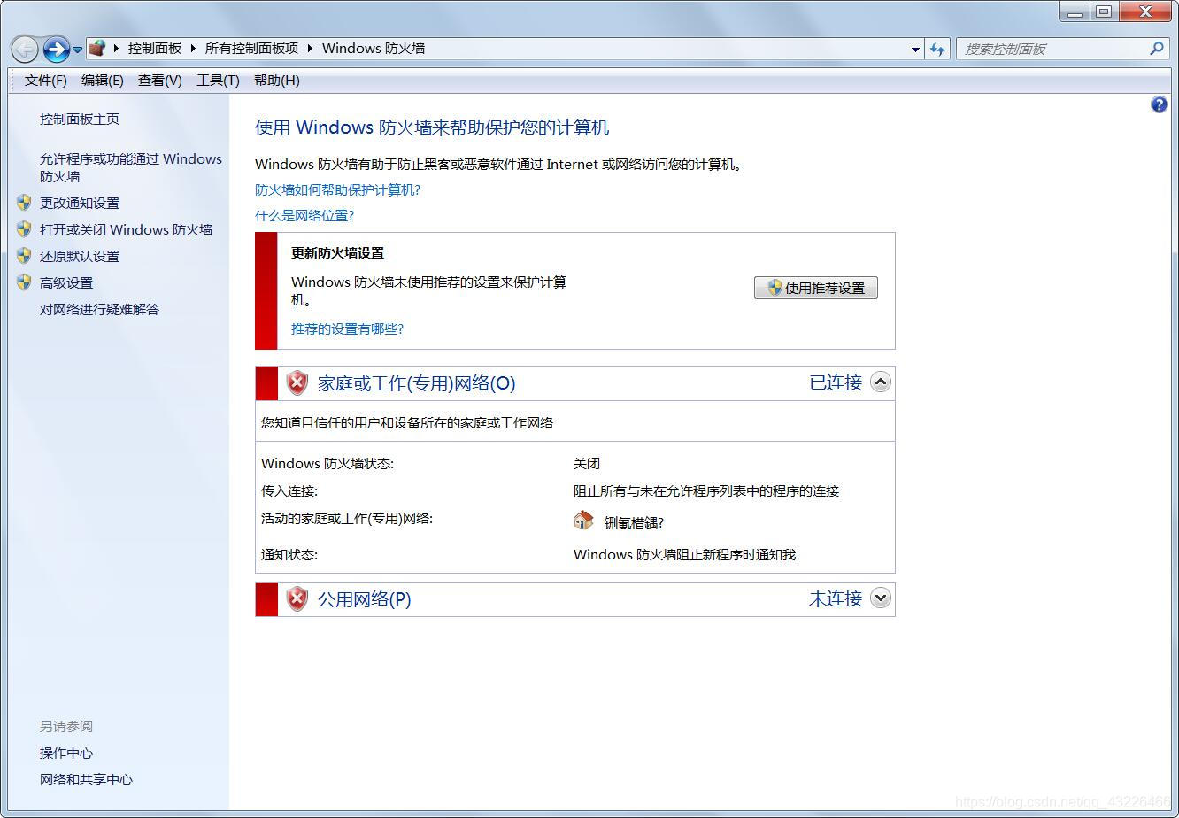
Task: Click the 使用推荐设置 button
Action: (x=816, y=288)
